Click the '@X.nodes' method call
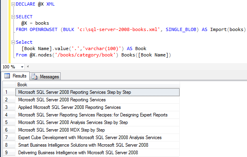 click(x=41, y=55)
